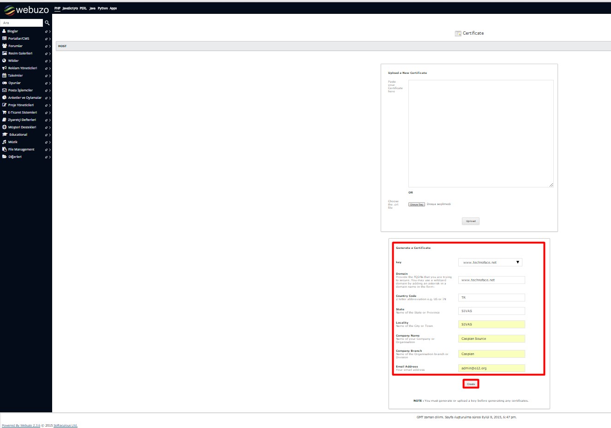Image resolution: width=611 pixels, height=428 pixels.
Task: Click the Resim Galerileri picture icon
Action: tap(5, 53)
